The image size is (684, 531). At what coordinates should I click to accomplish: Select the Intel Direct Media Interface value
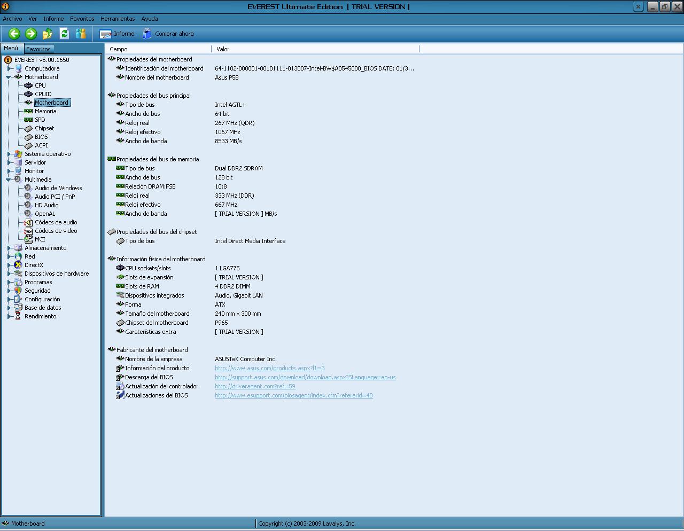coord(250,241)
